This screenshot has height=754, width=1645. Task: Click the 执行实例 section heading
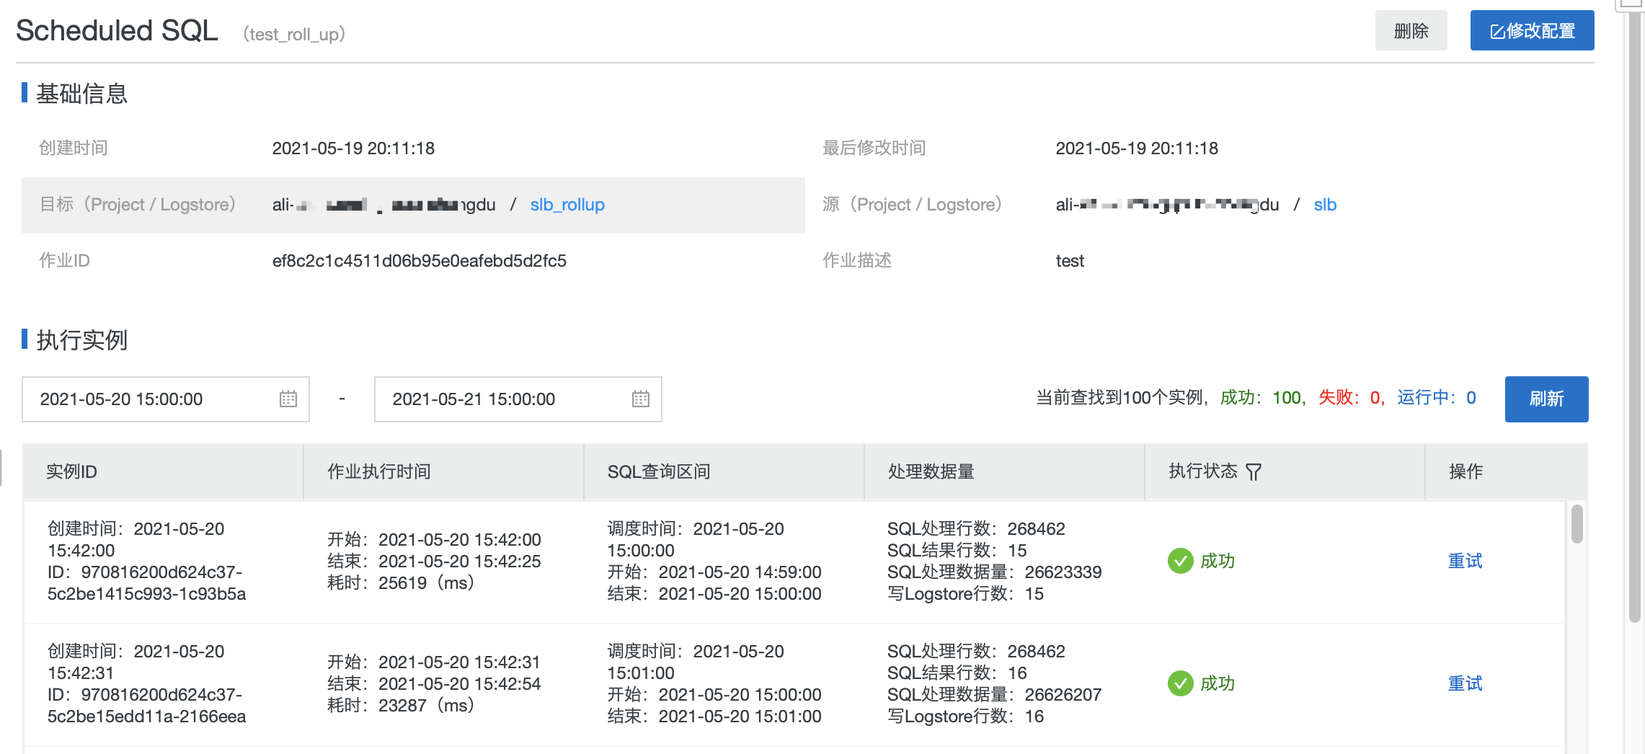click(81, 340)
